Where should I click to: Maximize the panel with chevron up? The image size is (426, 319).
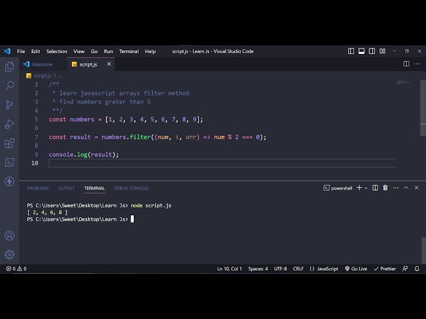(x=406, y=187)
